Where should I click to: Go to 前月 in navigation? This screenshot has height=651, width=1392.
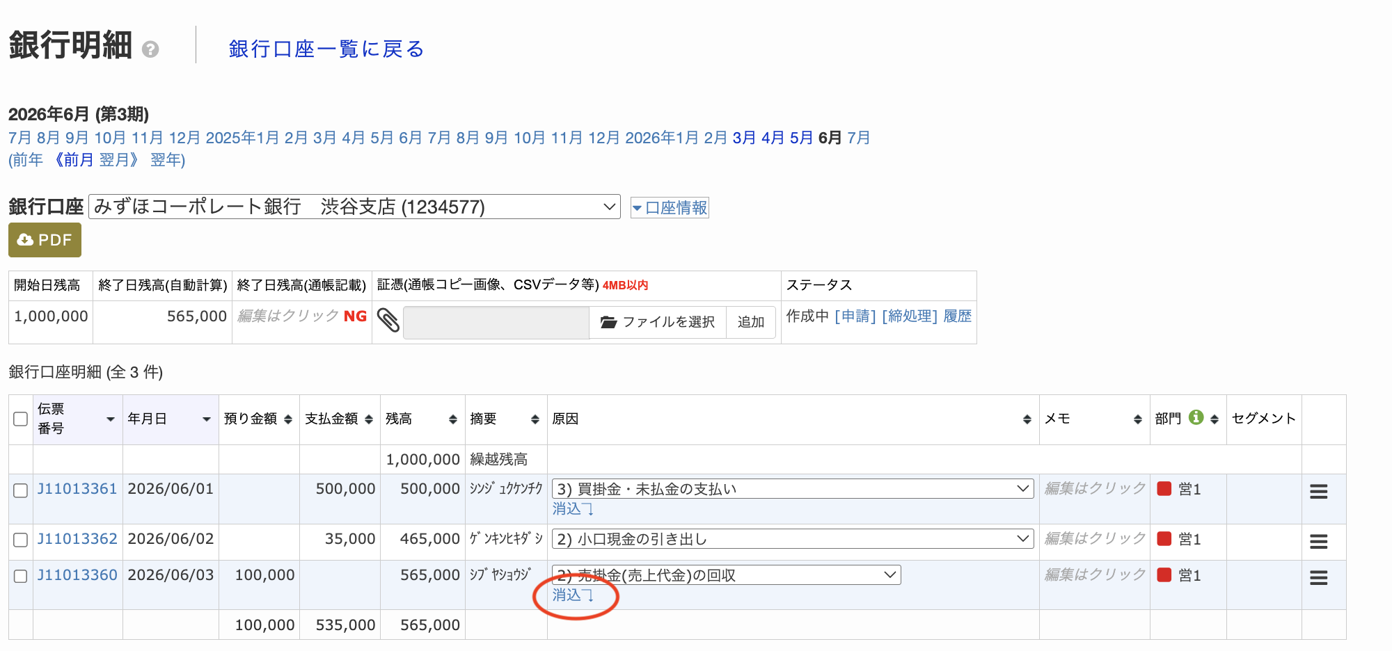pyautogui.click(x=74, y=160)
